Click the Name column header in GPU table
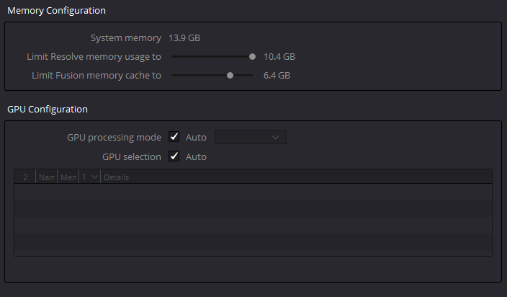 [x=46, y=177]
